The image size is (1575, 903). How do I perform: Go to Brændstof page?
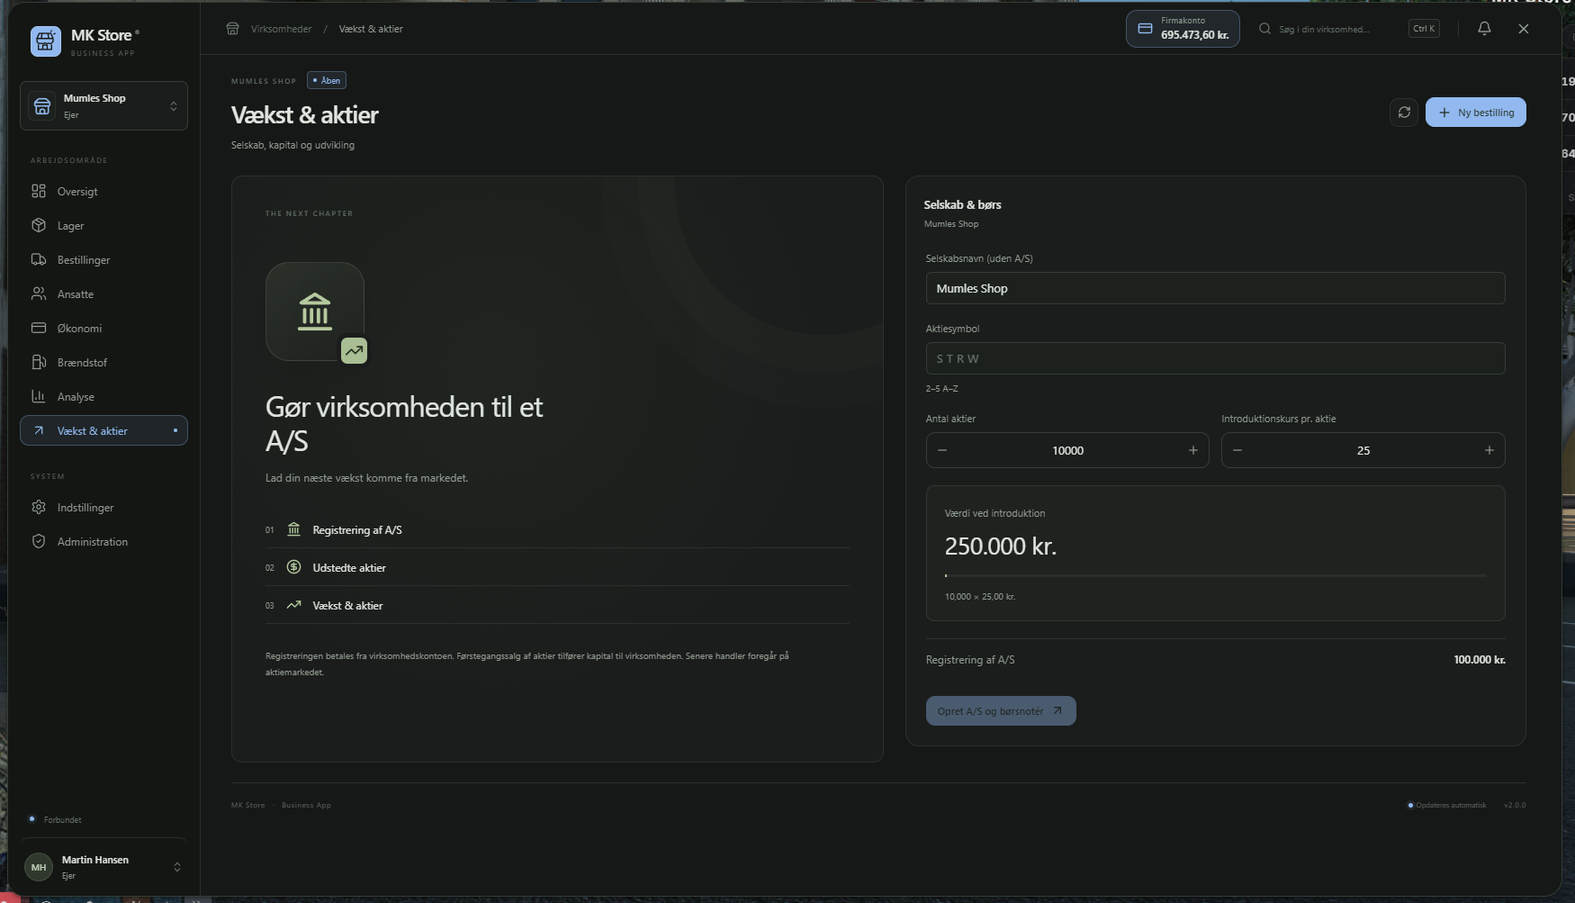103,362
